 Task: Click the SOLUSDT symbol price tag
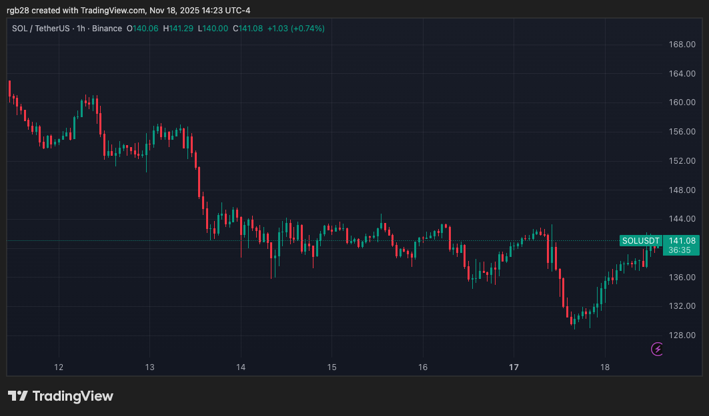tap(640, 240)
